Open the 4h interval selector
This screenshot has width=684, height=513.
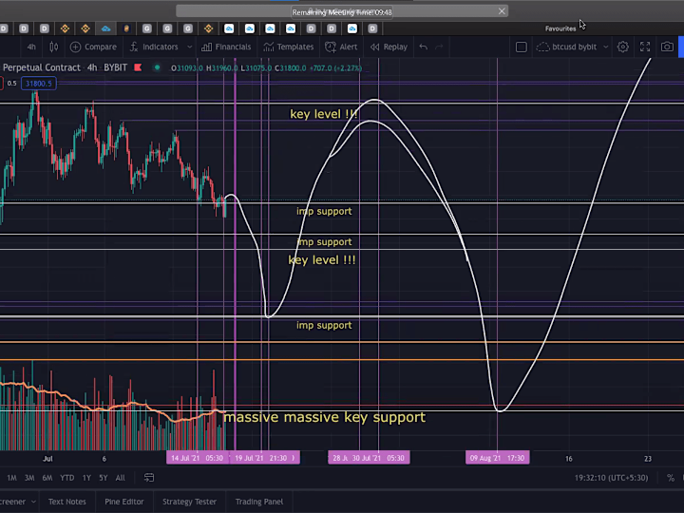(31, 47)
